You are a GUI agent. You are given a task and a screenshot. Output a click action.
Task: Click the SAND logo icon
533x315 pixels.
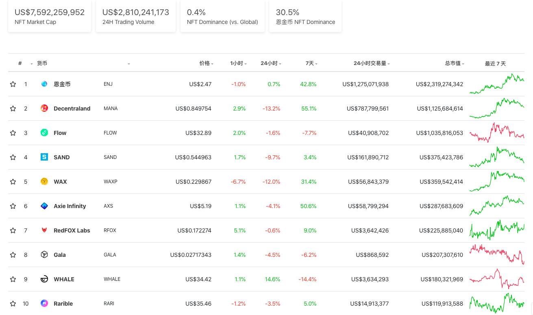point(44,157)
